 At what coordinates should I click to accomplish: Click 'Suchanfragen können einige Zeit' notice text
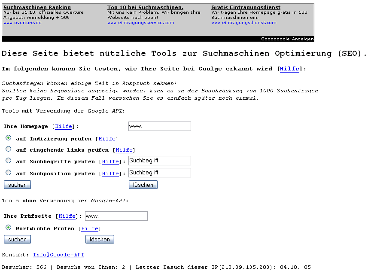[x=89, y=83]
